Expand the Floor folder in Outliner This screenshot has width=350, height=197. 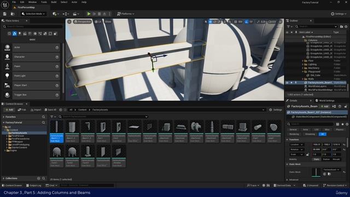click(x=303, y=61)
